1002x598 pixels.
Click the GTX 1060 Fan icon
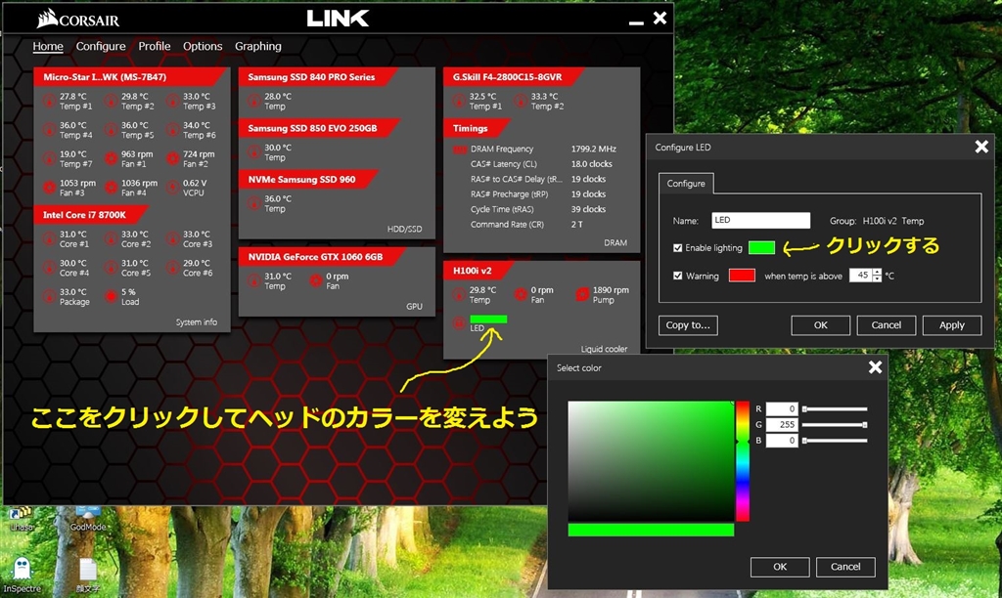(316, 280)
